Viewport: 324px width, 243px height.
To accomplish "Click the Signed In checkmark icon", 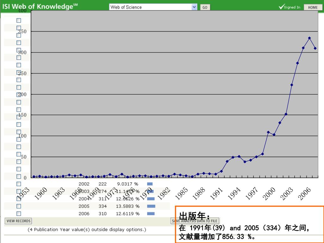I will [281, 7].
